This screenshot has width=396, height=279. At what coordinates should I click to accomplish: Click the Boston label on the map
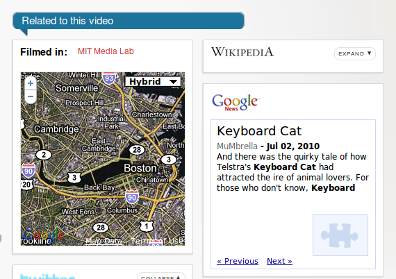140,168
